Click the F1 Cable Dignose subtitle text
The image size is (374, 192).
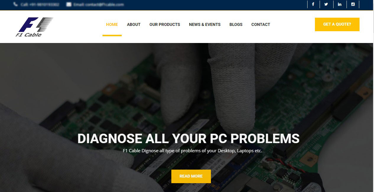(192, 151)
